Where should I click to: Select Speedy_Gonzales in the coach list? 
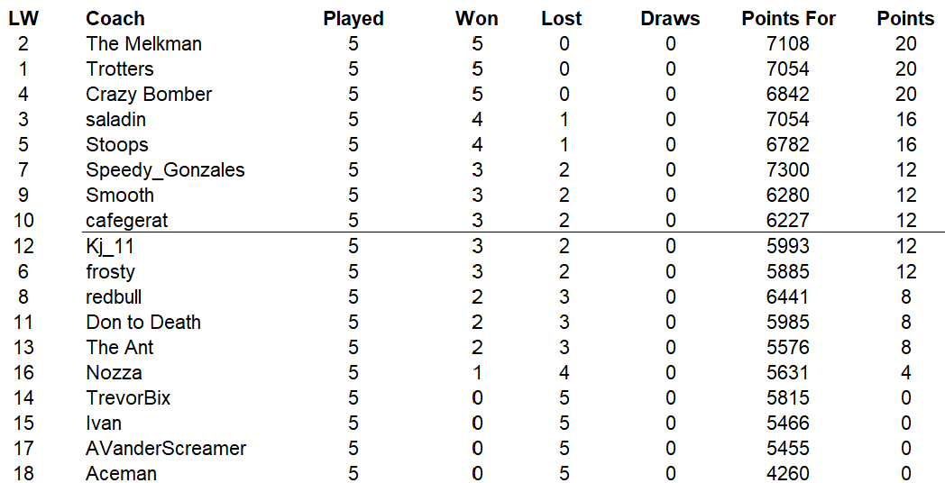[165, 169]
